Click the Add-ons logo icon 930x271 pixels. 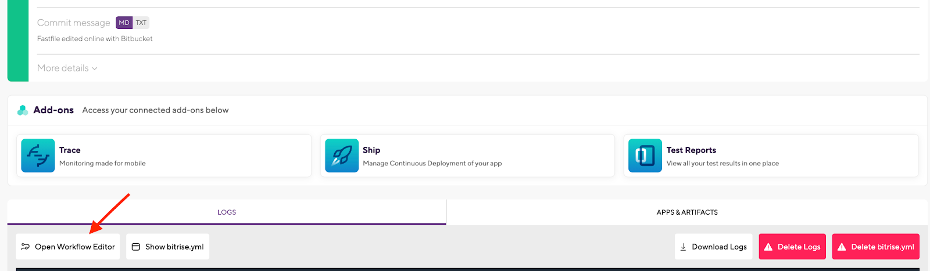click(23, 110)
